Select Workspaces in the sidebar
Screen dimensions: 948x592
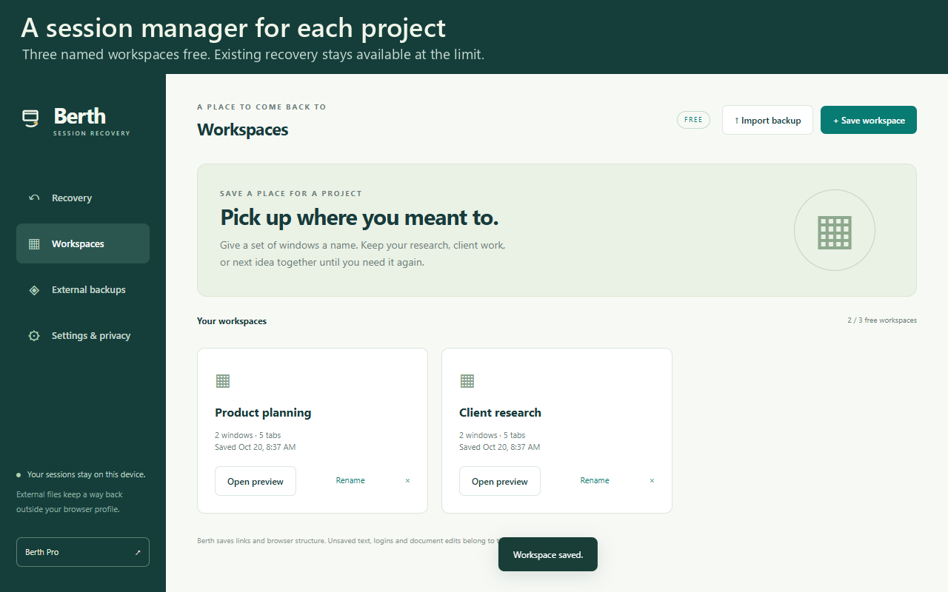(83, 243)
